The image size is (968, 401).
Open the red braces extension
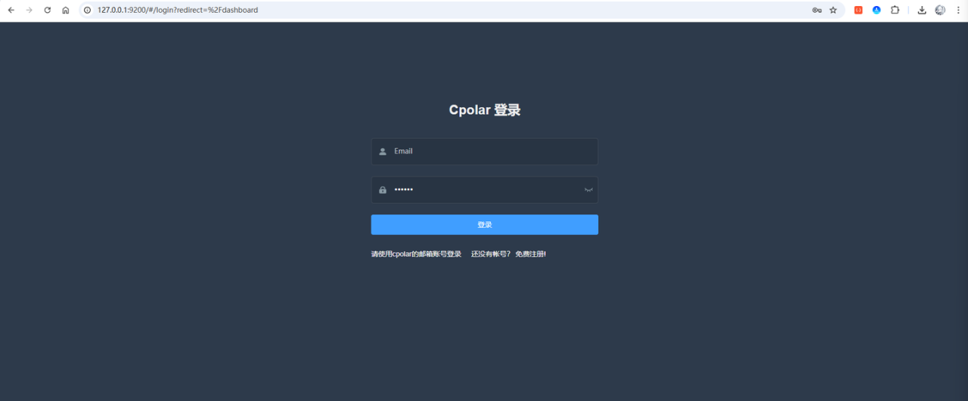coord(858,11)
